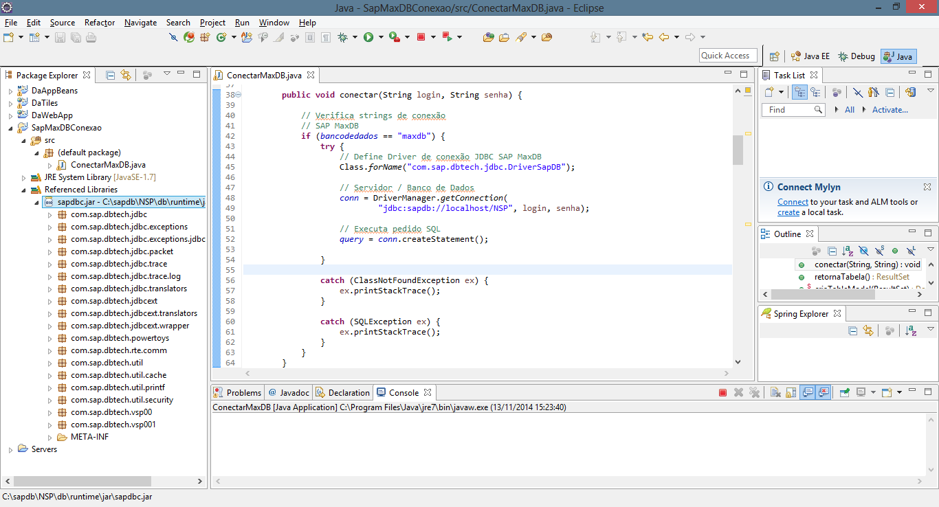Viewport: 939px width, 507px height.
Task: Toggle Link with Editor in Package Explorer
Action: tap(126, 75)
